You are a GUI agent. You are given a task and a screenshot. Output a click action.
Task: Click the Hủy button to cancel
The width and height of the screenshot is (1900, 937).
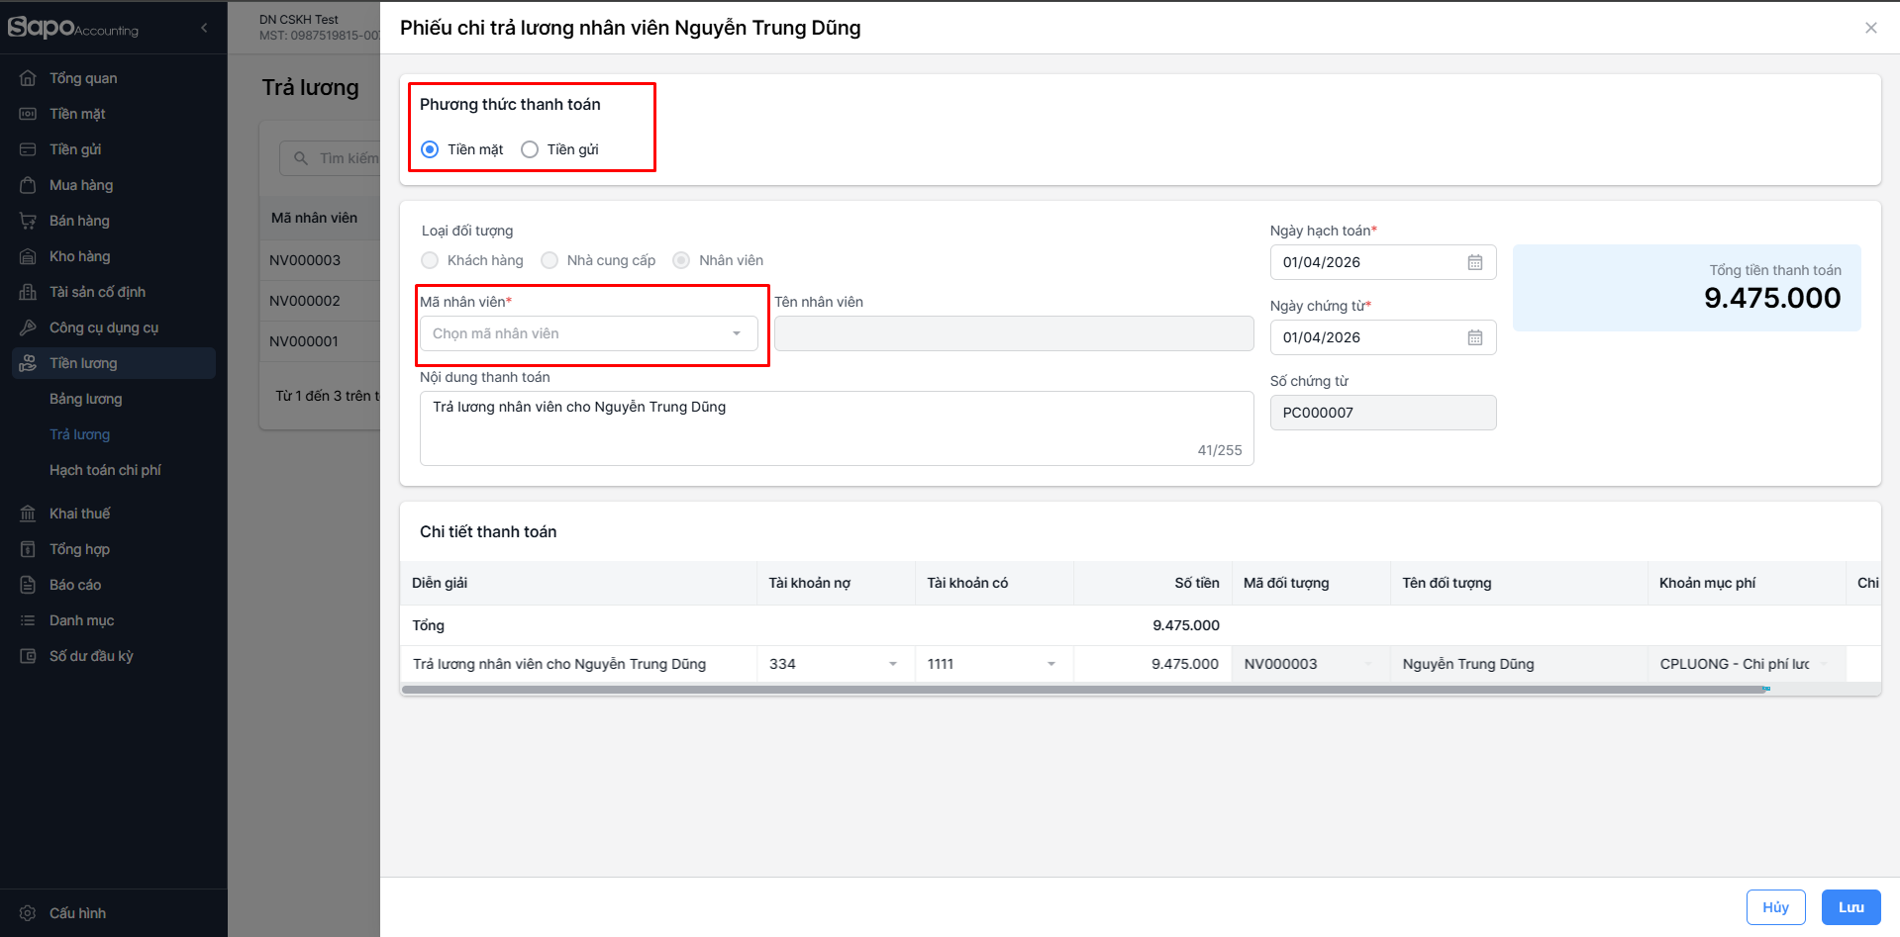point(1775,907)
